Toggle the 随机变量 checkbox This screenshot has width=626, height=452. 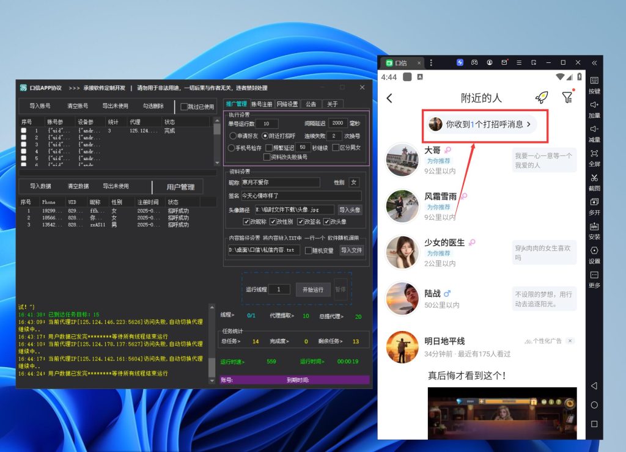point(307,250)
